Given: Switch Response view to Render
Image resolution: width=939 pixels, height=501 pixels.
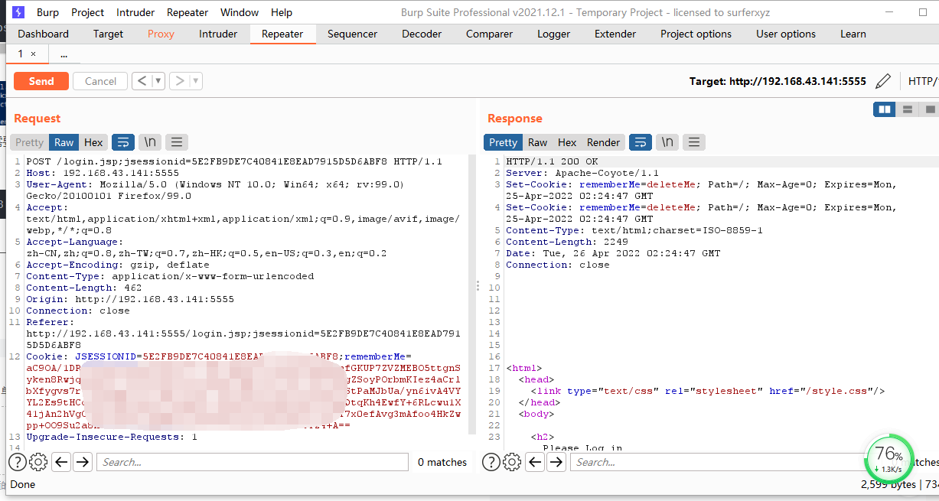Looking at the screenshot, I should tap(604, 142).
